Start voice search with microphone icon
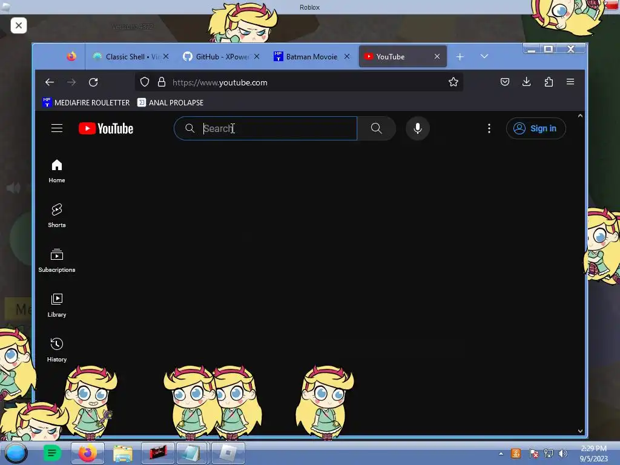 (x=418, y=128)
